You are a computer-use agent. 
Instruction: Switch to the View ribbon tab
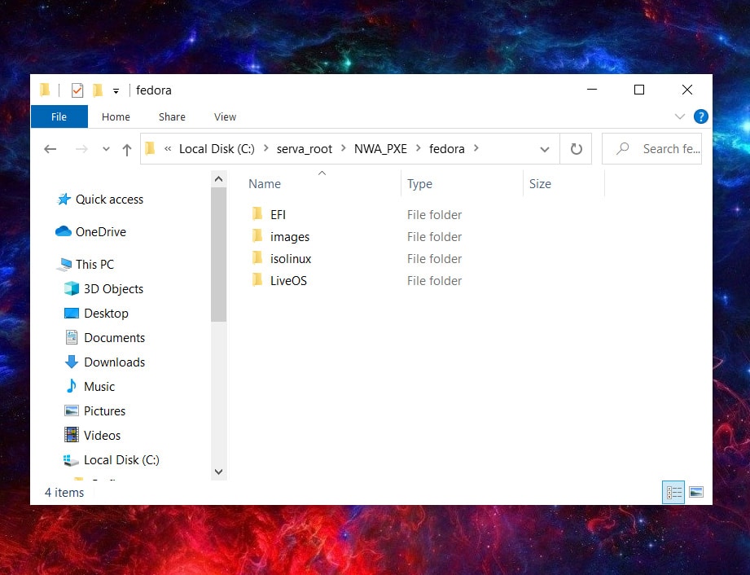tap(225, 116)
